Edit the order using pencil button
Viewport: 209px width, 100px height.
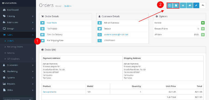tap(196, 5)
